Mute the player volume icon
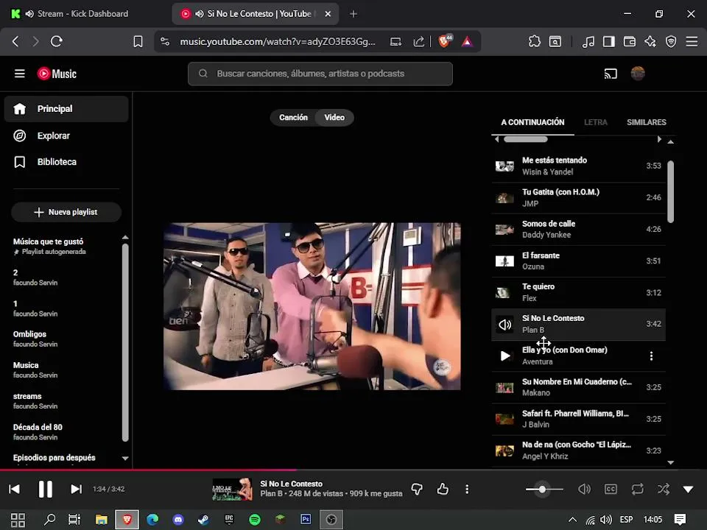The height and width of the screenshot is (530, 707). pos(584,489)
